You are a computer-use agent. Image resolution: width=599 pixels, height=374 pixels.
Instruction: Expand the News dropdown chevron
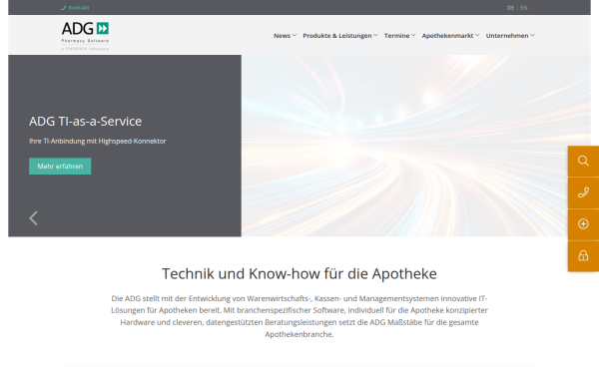tap(295, 35)
